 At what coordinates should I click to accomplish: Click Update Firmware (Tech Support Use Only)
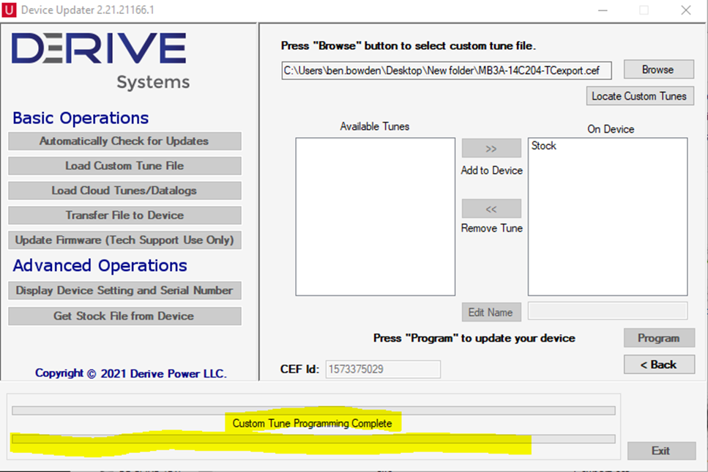coord(124,240)
